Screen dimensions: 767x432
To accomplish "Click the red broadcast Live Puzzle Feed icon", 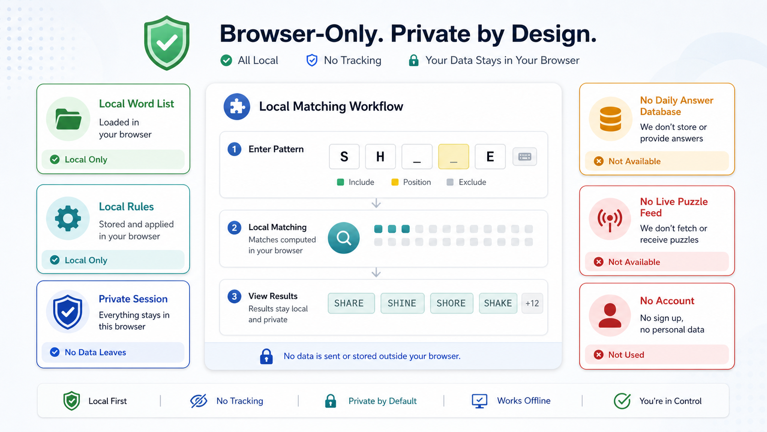I will 610,219.
